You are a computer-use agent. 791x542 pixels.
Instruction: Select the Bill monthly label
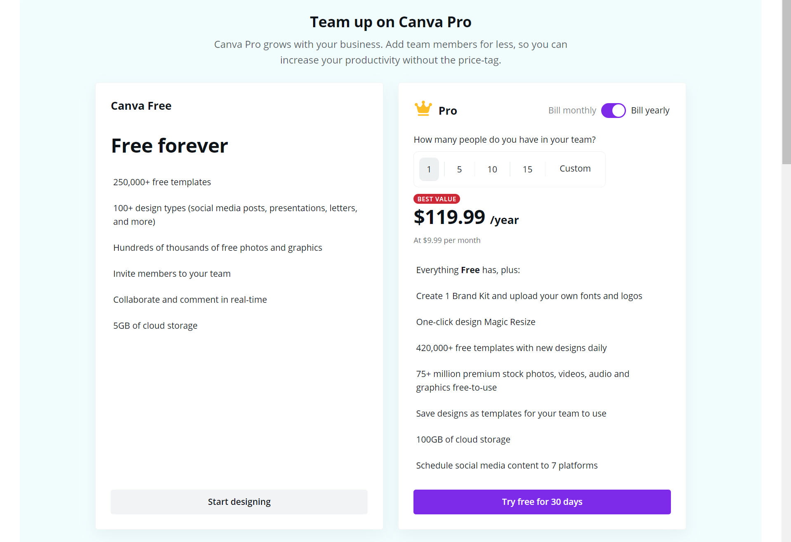coord(572,111)
